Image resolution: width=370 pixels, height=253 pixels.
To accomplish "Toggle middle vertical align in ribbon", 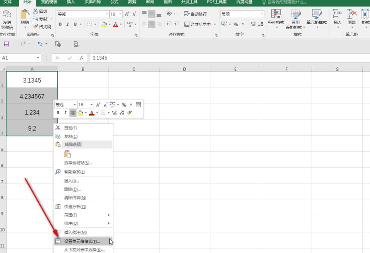I will tap(152, 14).
